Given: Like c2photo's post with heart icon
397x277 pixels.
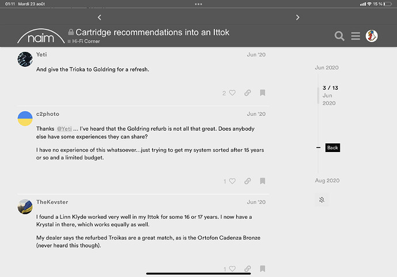Looking at the screenshot, I should click(232, 181).
